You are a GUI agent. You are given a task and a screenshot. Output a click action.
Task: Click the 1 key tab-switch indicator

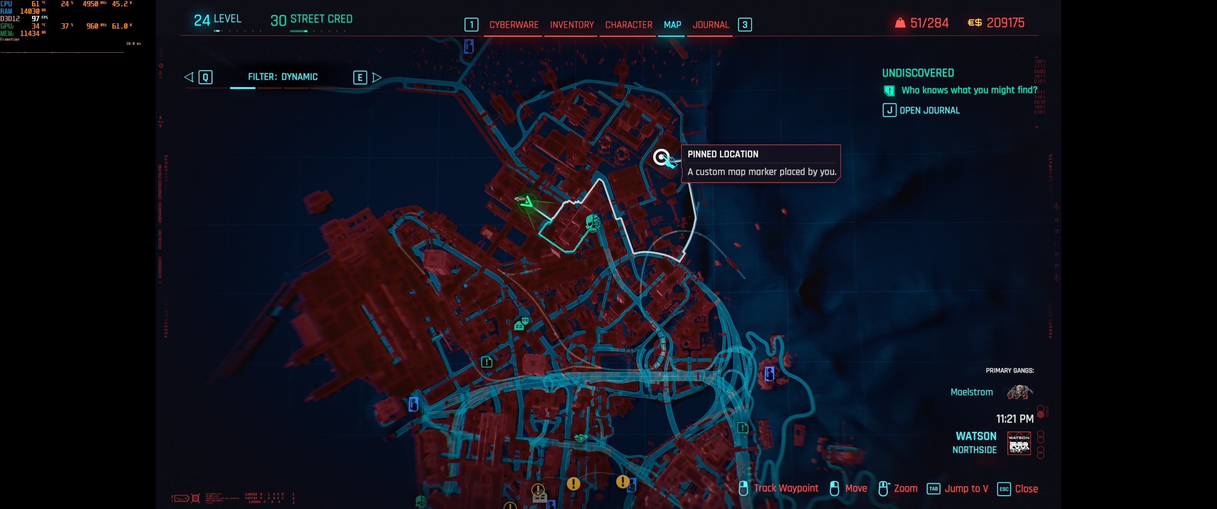[471, 24]
